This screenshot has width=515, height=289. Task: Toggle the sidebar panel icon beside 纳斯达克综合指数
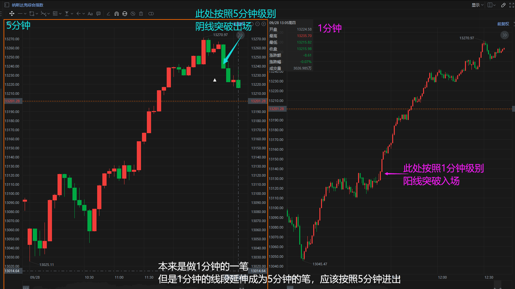point(6,5)
